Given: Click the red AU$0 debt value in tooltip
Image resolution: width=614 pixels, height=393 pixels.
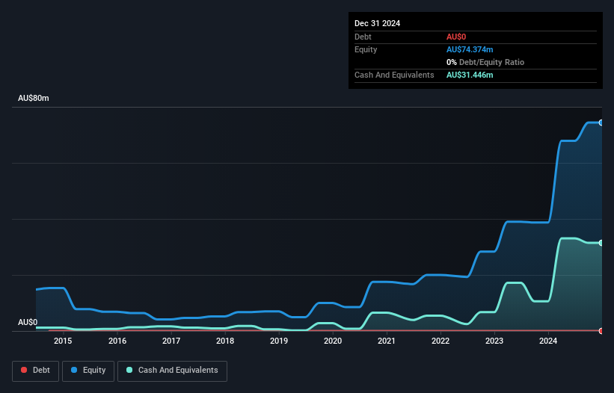Looking at the screenshot, I should [x=456, y=37].
